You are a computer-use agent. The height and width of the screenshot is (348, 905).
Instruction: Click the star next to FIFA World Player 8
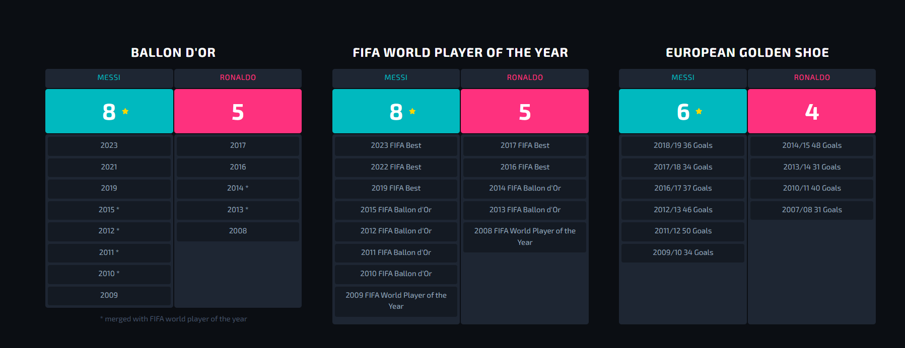click(x=412, y=111)
